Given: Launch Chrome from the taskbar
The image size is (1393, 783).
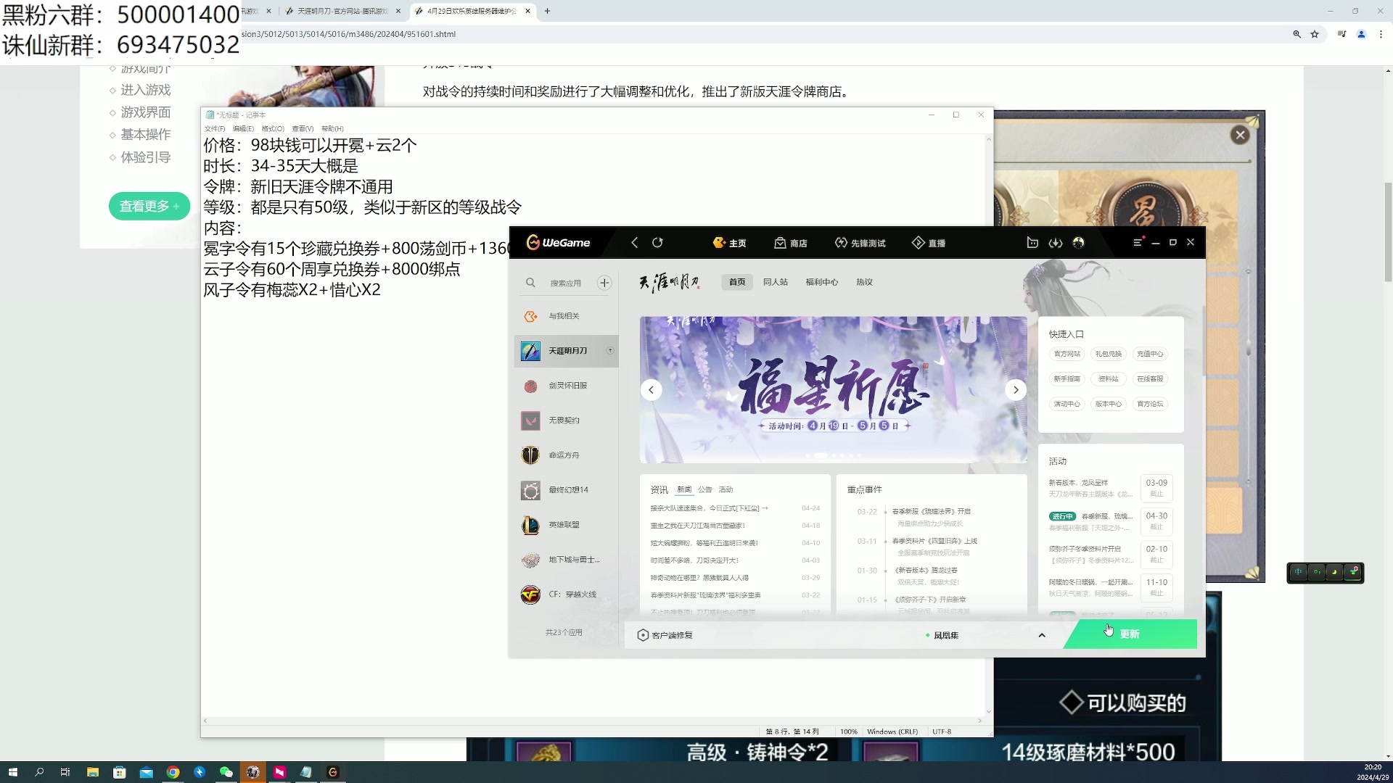Looking at the screenshot, I should click(173, 772).
